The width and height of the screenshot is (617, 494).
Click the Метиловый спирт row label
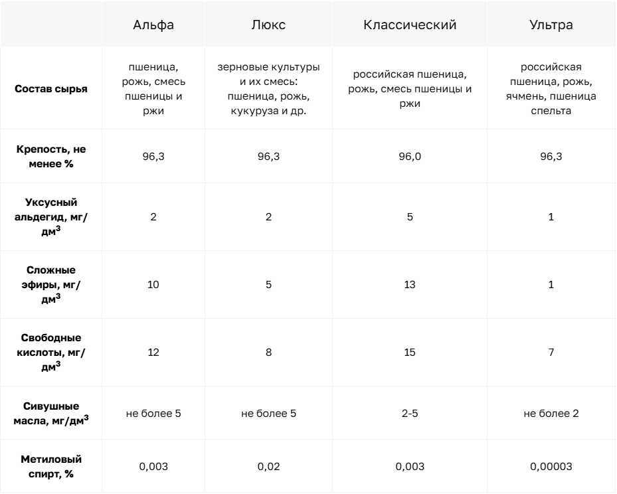pyautogui.click(x=51, y=467)
